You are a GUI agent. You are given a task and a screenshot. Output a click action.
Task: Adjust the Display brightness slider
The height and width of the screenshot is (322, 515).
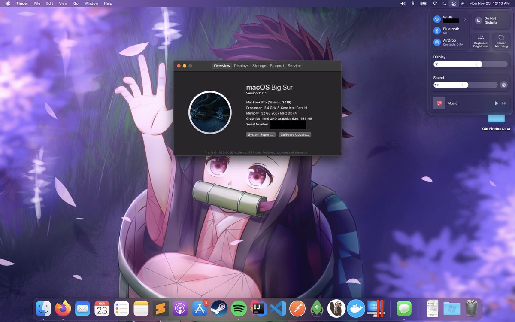point(470,64)
